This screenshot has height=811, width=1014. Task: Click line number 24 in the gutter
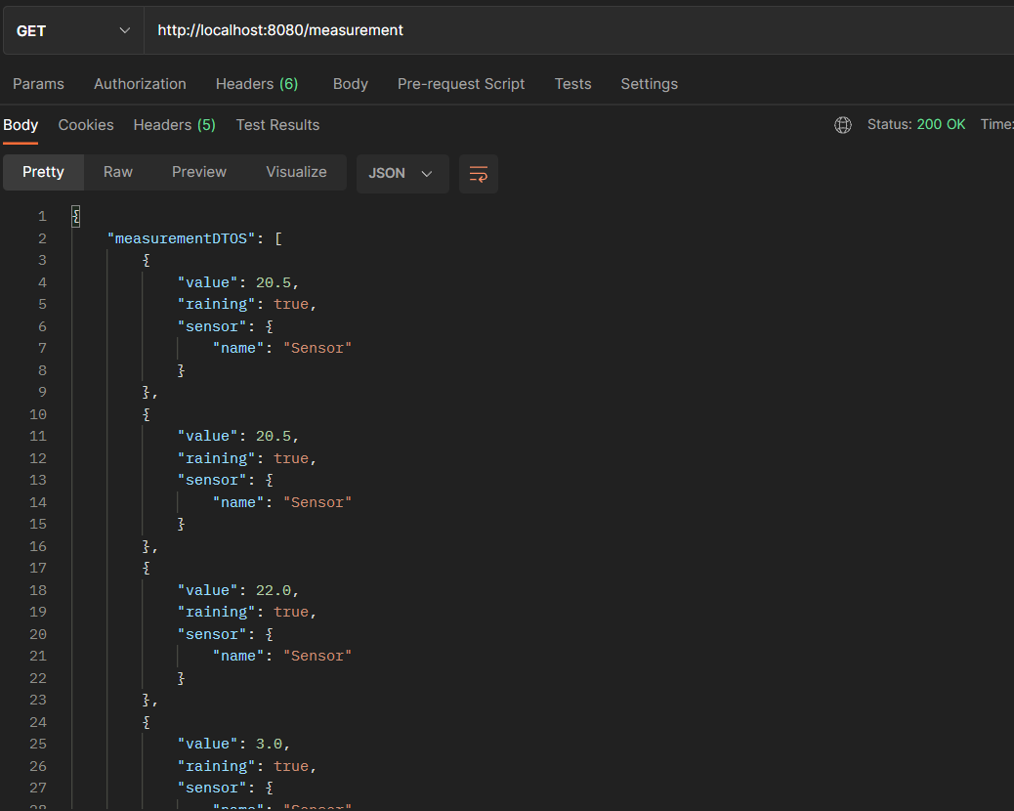[38, 722]
